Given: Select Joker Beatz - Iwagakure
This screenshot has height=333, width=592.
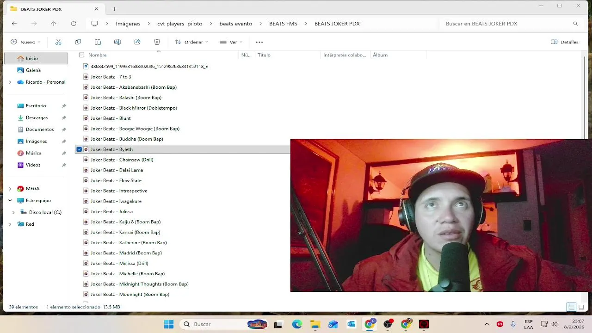Looking at the screenshot, I should pos(116,201).
